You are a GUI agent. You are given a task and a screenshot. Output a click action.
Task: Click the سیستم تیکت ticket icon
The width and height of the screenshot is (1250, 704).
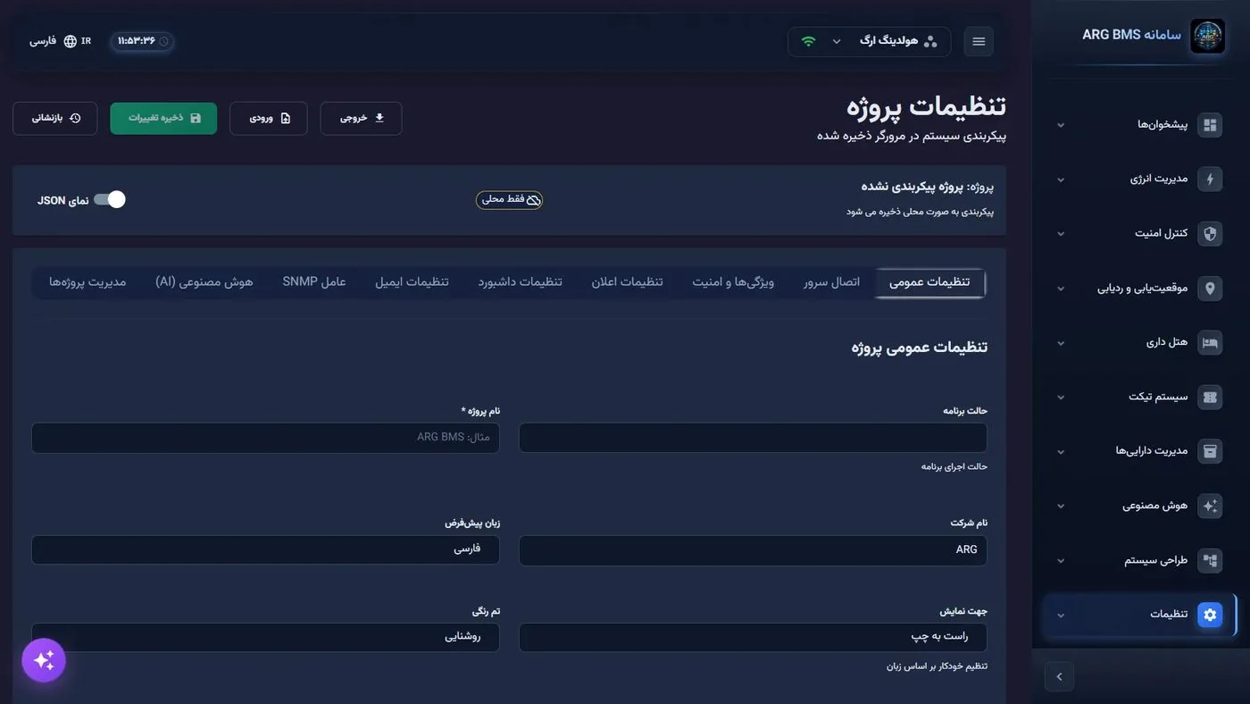tap(1210, 397)
